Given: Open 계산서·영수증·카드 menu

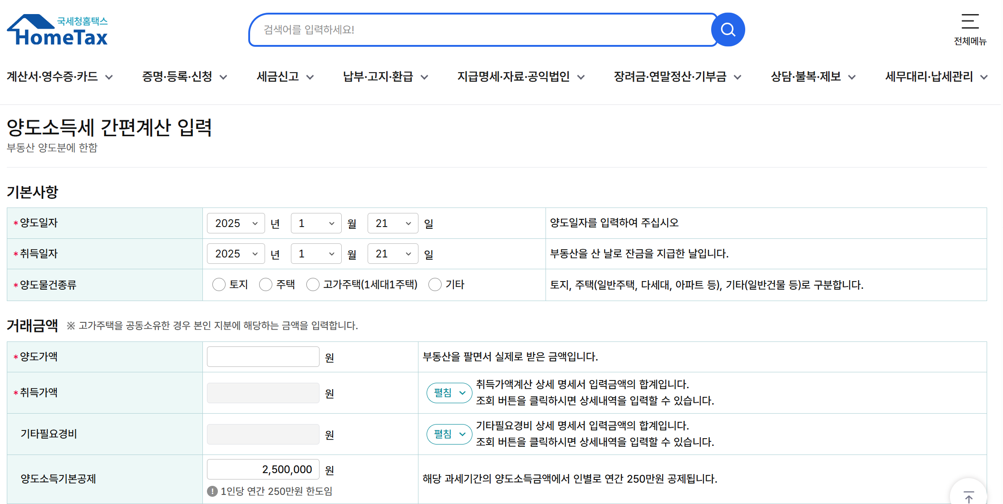Looking at the screenshot, I should [59, 77].
